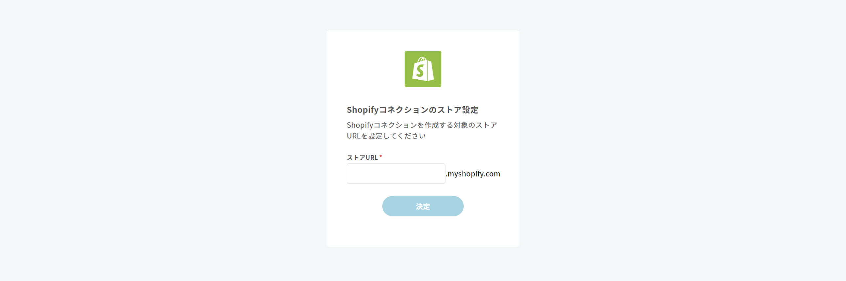Click the ストアURL field label
This screenshot has height=281, width=846.
362,157
